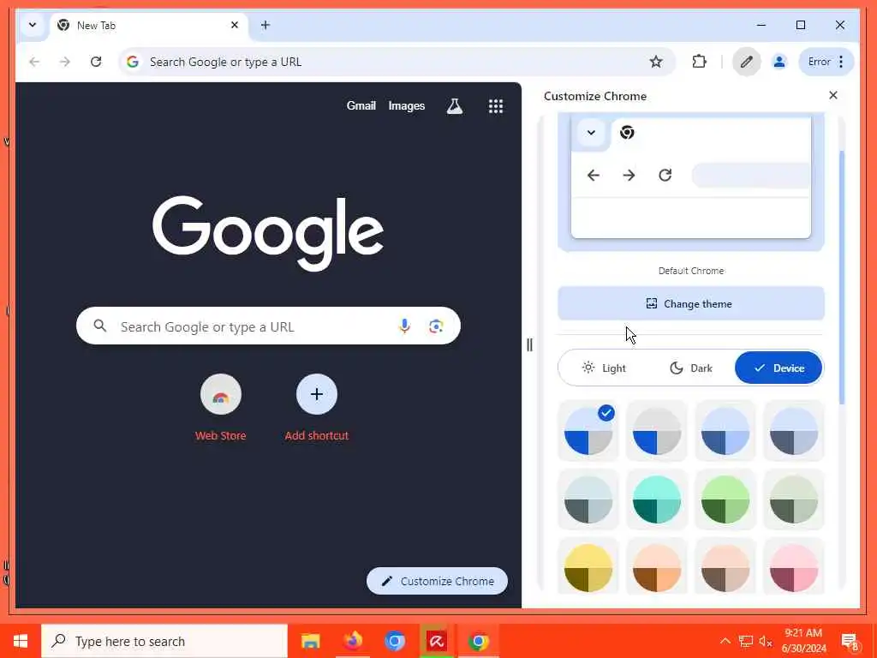Open the profile avatar icon

(779, 62)
